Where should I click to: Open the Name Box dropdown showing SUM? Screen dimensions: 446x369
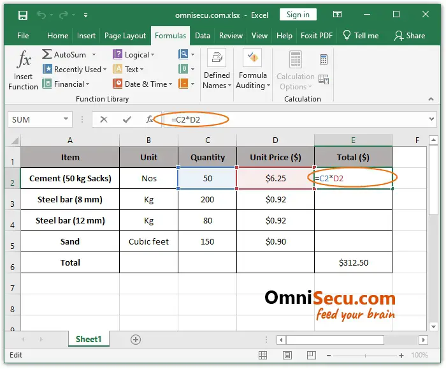66,119
